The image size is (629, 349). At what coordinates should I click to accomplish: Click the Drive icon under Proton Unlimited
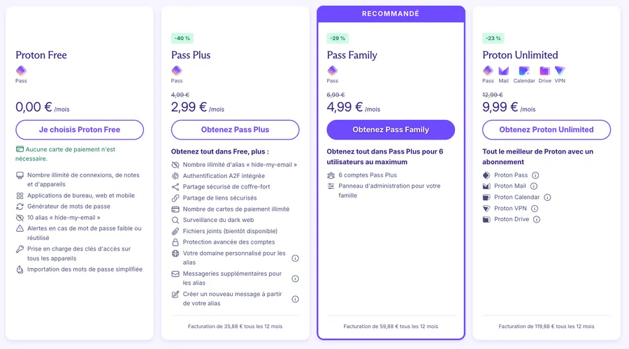tap(544, 71)
